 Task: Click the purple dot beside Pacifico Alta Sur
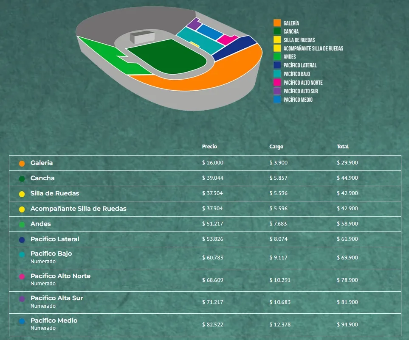(x=22, y=299)
